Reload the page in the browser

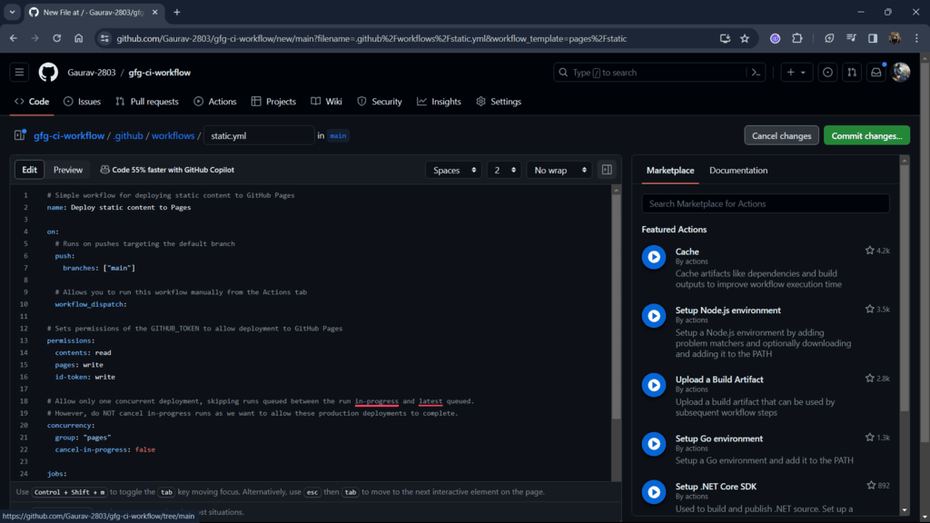point(57,38)
